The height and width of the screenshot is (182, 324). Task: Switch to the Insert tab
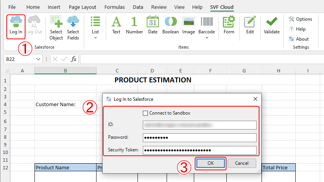click(x=54, y=7)
